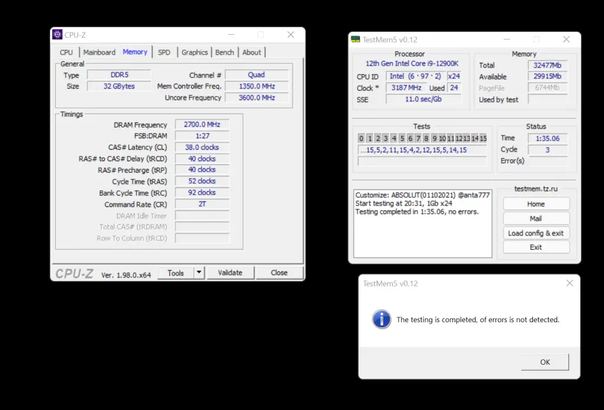
Task: Click the Validate button in CPU-Z
Action: point(231,273)
